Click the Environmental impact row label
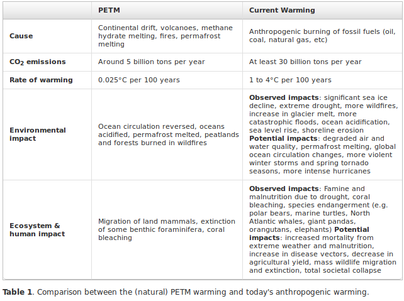 point(37,134)
